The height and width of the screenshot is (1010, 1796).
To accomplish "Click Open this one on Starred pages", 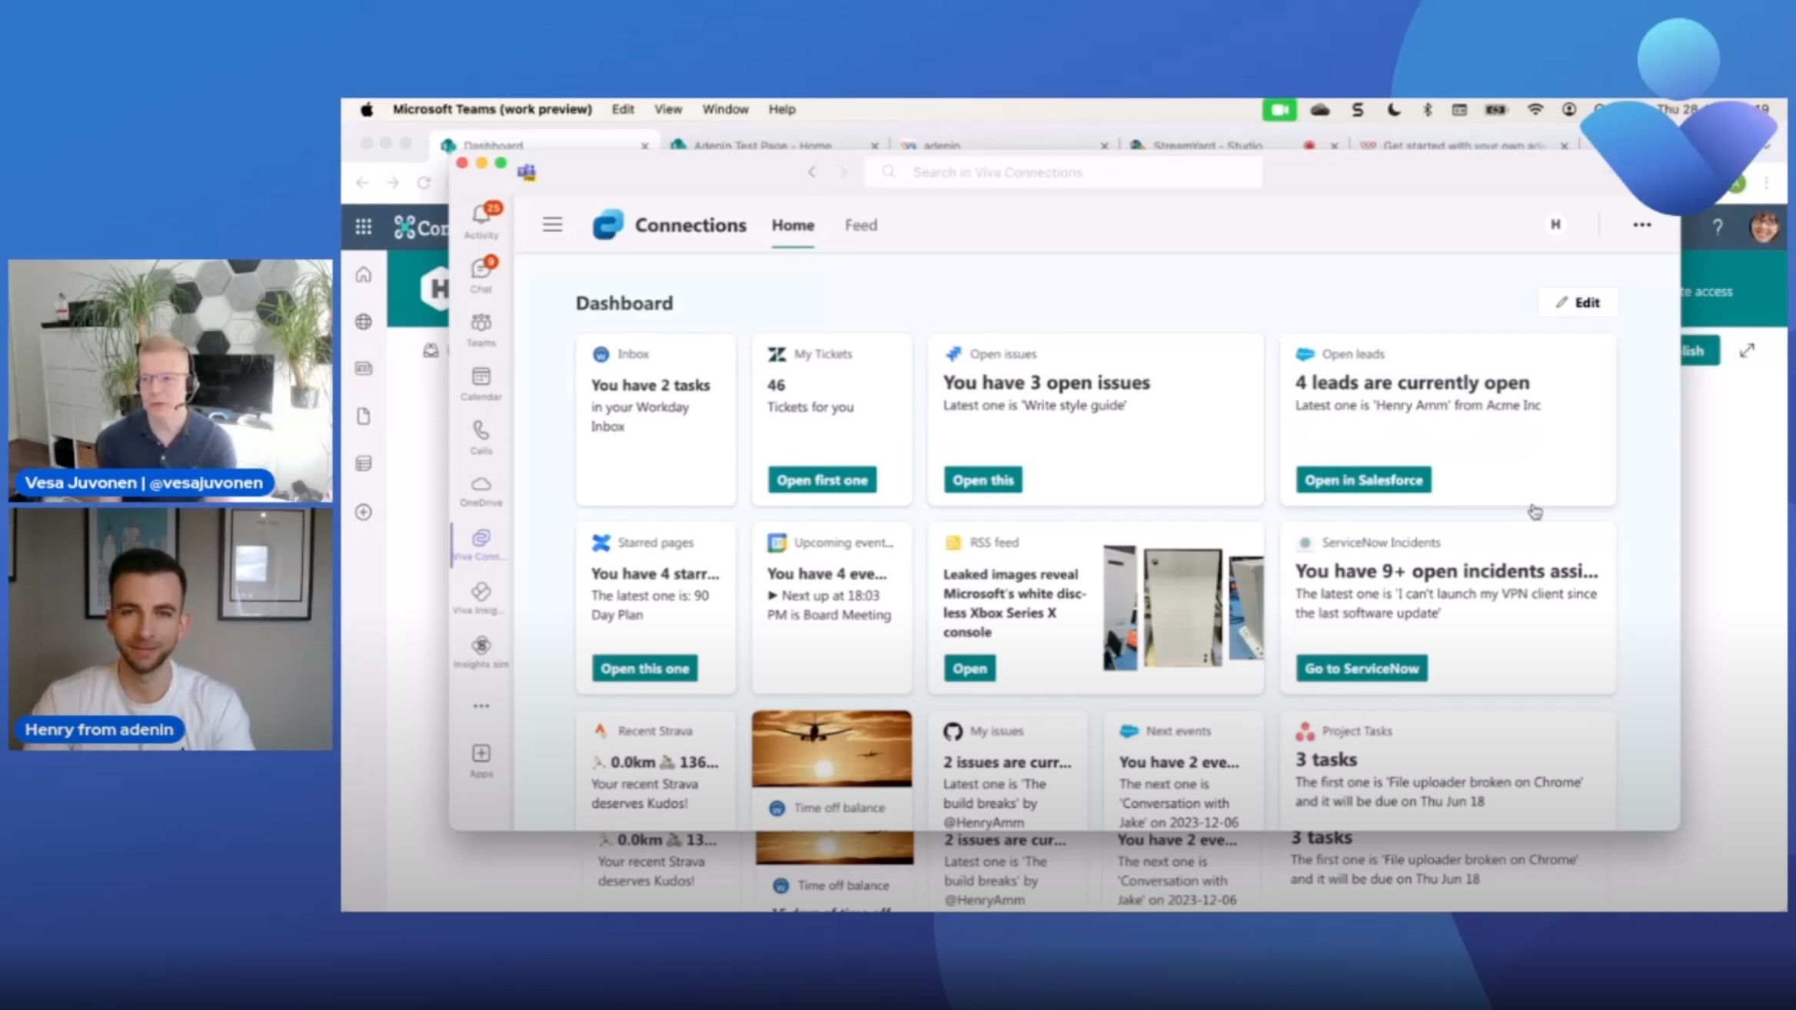I will tap(644, 669).
